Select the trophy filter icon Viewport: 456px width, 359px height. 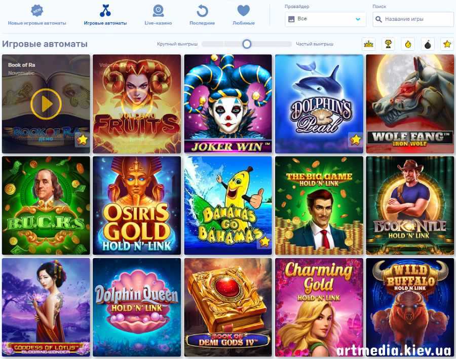point(388,44)
